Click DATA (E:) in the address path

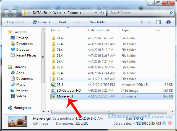point(40,13)
